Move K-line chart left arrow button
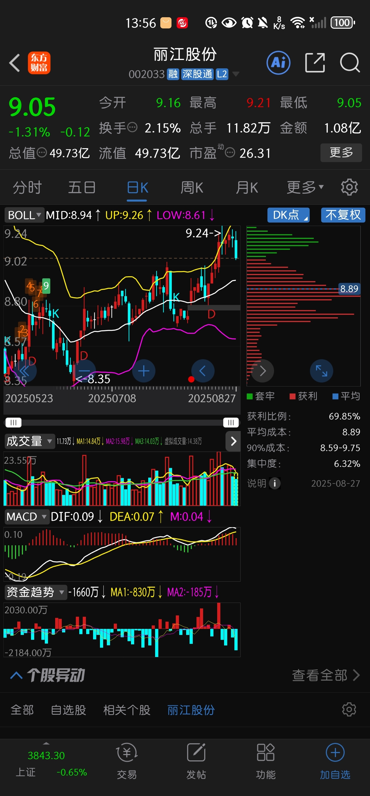This screenshot has width=370, height=796. pos(203,371)
